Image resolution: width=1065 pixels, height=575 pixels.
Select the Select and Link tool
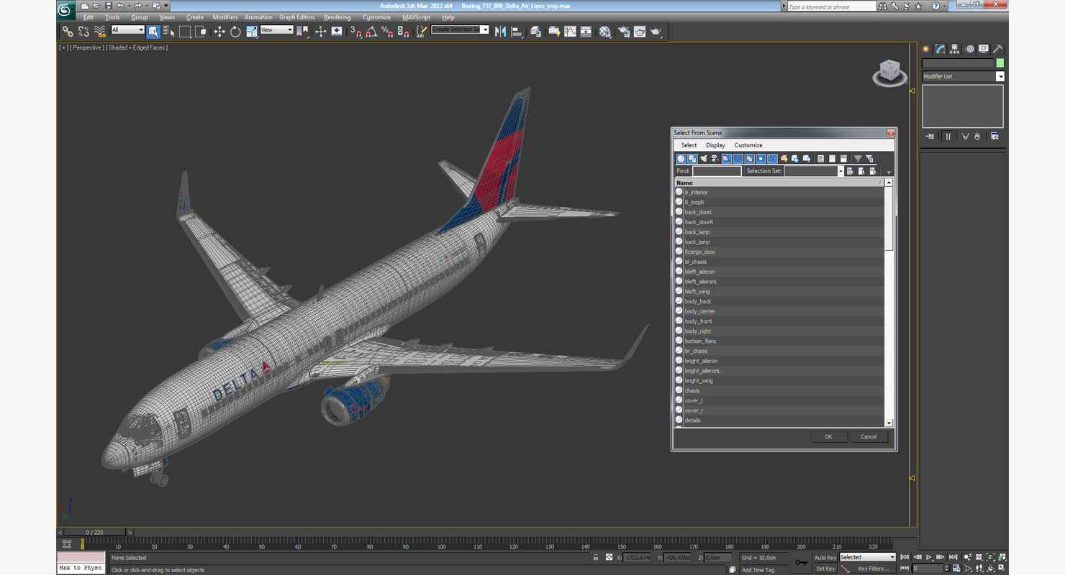point(68,31)
